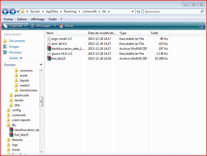Click the 10 299 Ko size cell
This screenshot has height=156, width=207.
[161, 59]
